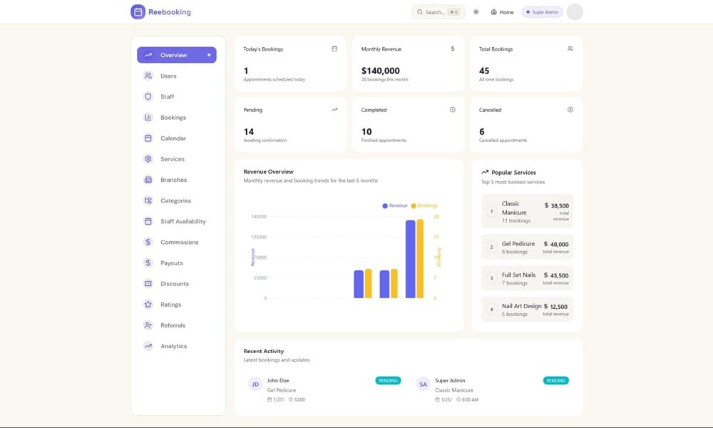Open the Users sidebar icon
Screen dimensions: 713x428
pyautogui.click(x=148, y=76)
